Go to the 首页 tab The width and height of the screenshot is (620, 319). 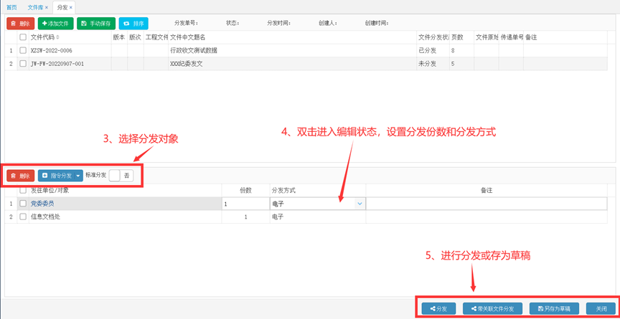point(12,7)
